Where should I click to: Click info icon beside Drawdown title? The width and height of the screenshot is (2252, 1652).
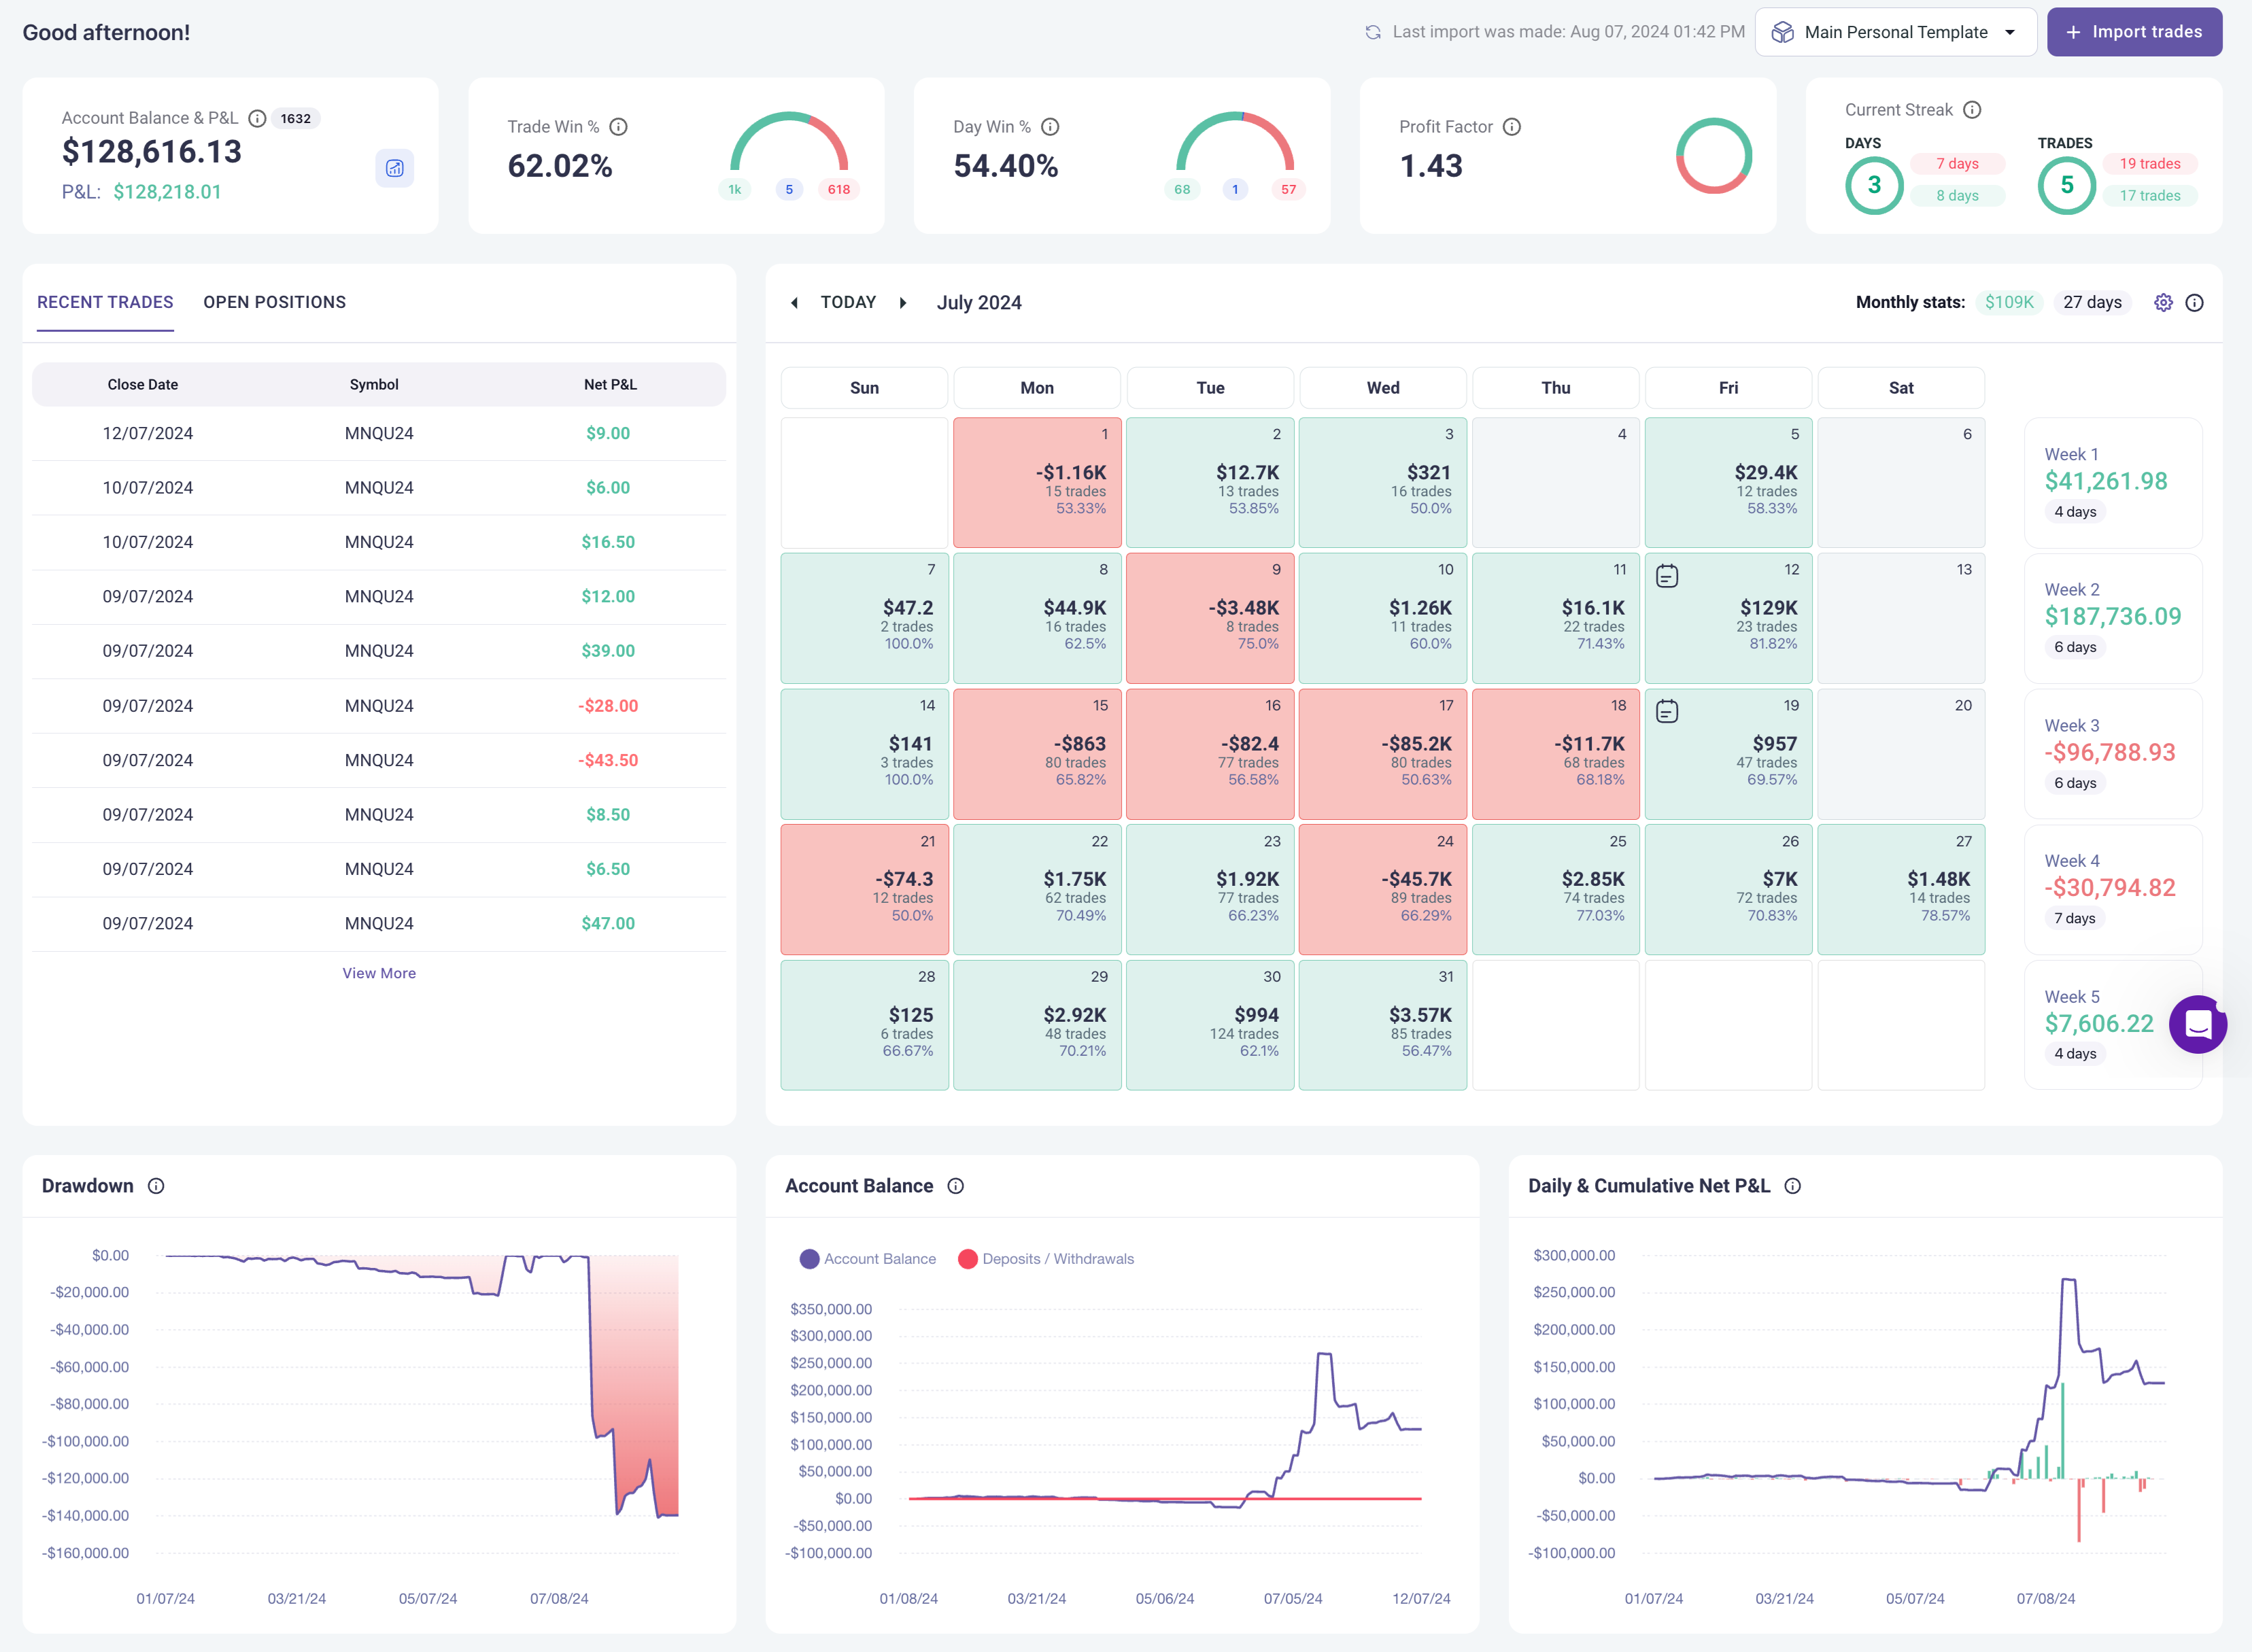pos(156,1186)
